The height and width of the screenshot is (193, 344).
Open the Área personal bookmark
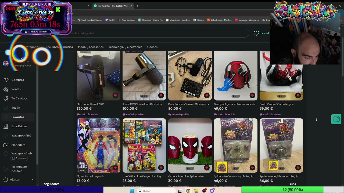click(127, 20)
